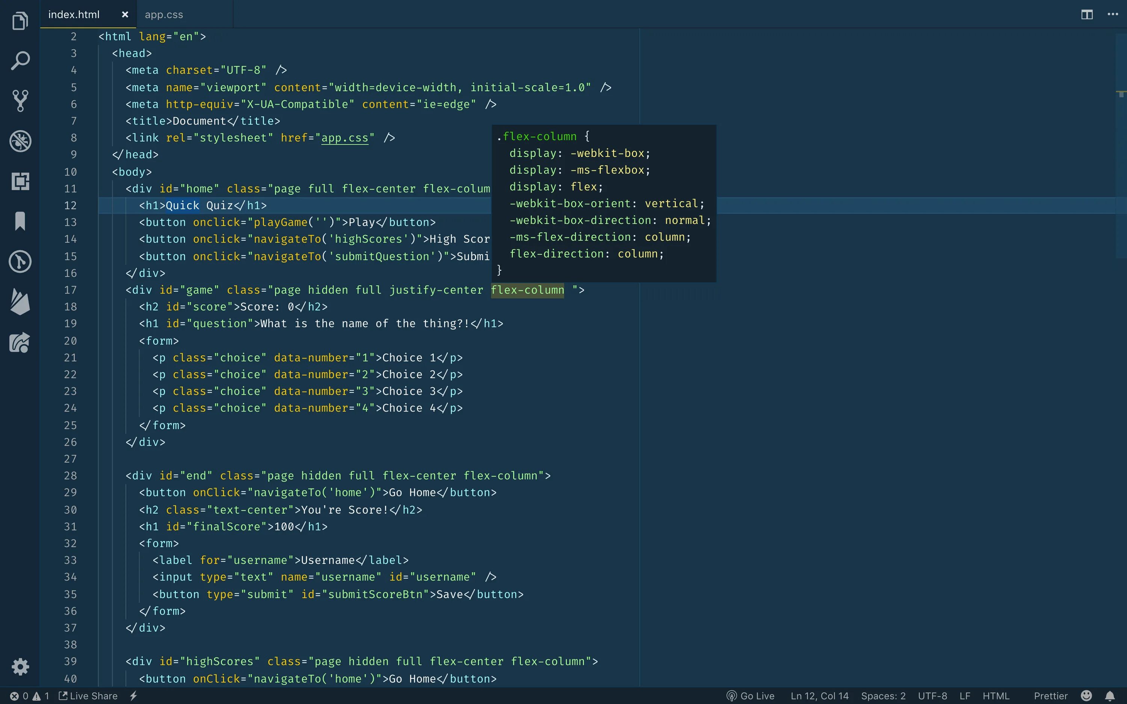This screenshot has height=704, width=1127.
Task: Switch to the app.css tab
Action: [164, 14]
